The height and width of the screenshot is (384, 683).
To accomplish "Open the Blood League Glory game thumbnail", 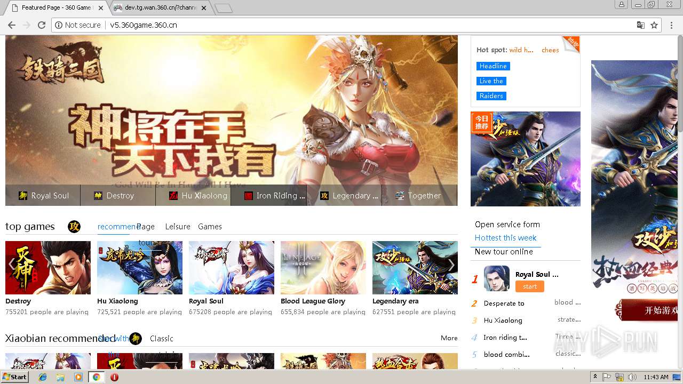I will [323, 268].
